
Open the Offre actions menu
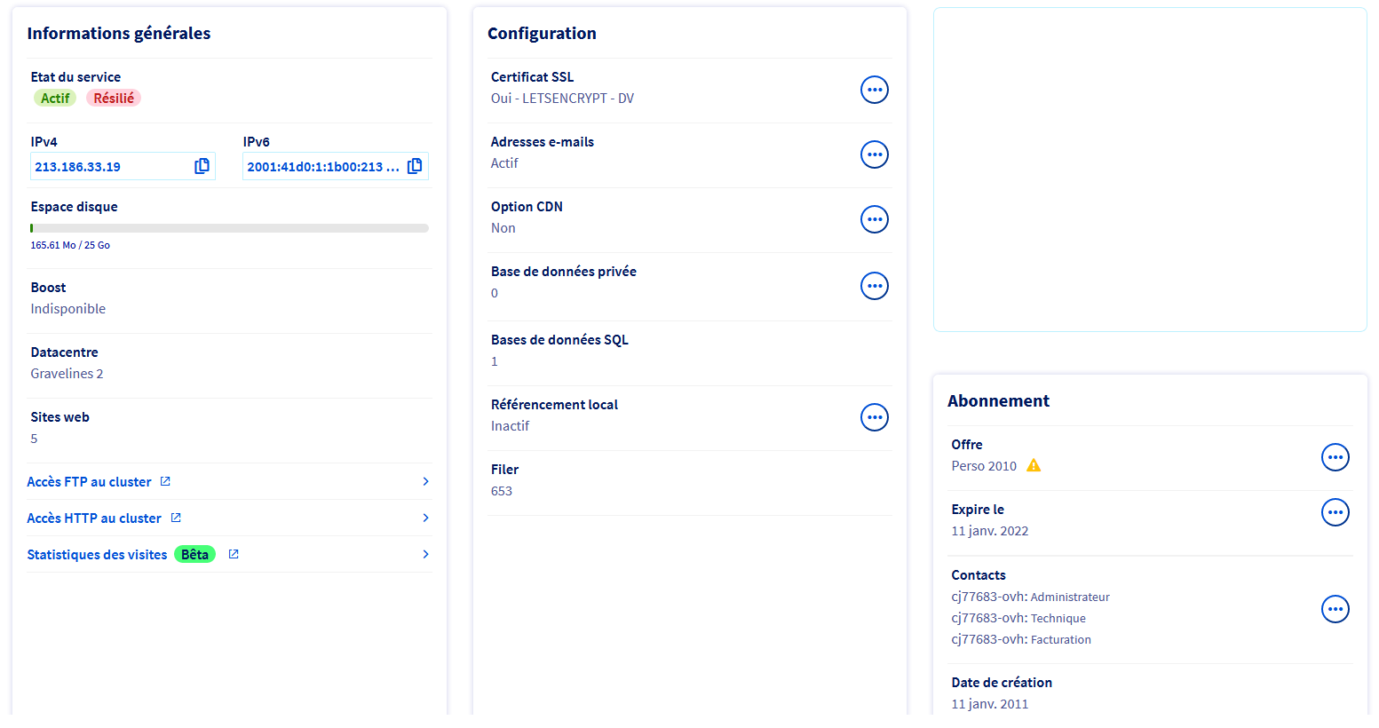[x=1335, y=457]
